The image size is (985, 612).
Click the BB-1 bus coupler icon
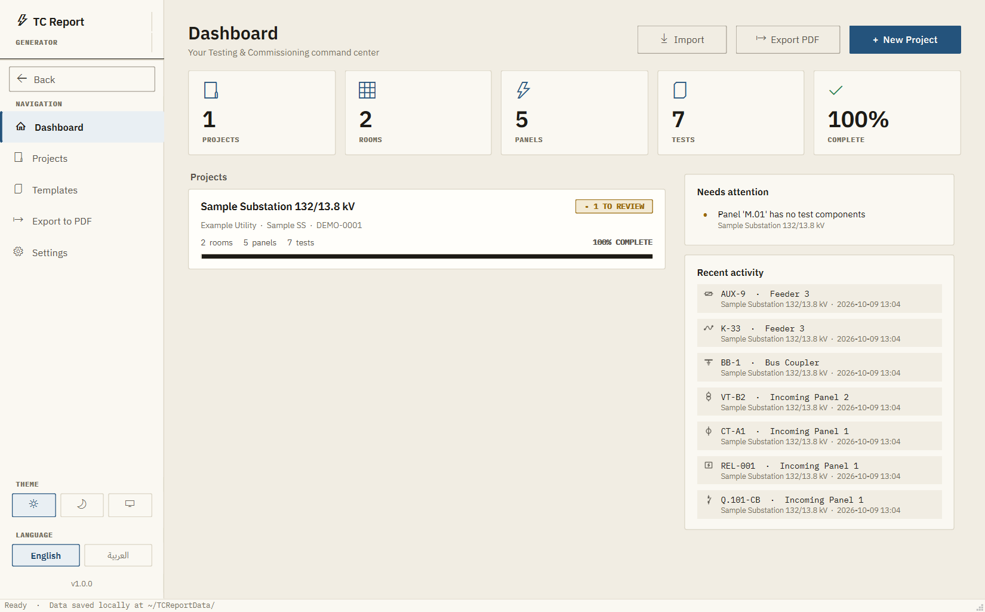[x=709, y=362]
